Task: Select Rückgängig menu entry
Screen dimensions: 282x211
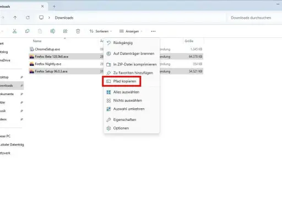Action: point(132,43)
